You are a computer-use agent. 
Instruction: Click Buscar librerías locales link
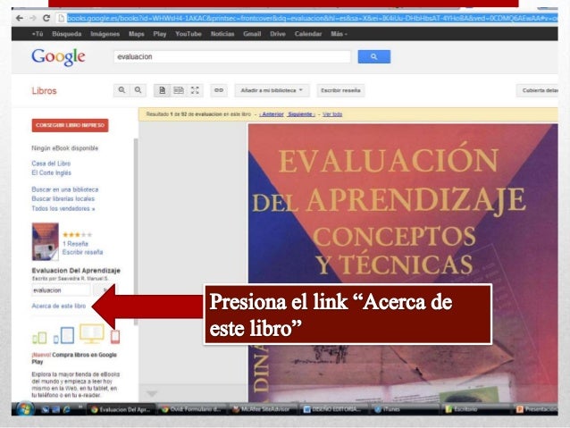point(63,199)
